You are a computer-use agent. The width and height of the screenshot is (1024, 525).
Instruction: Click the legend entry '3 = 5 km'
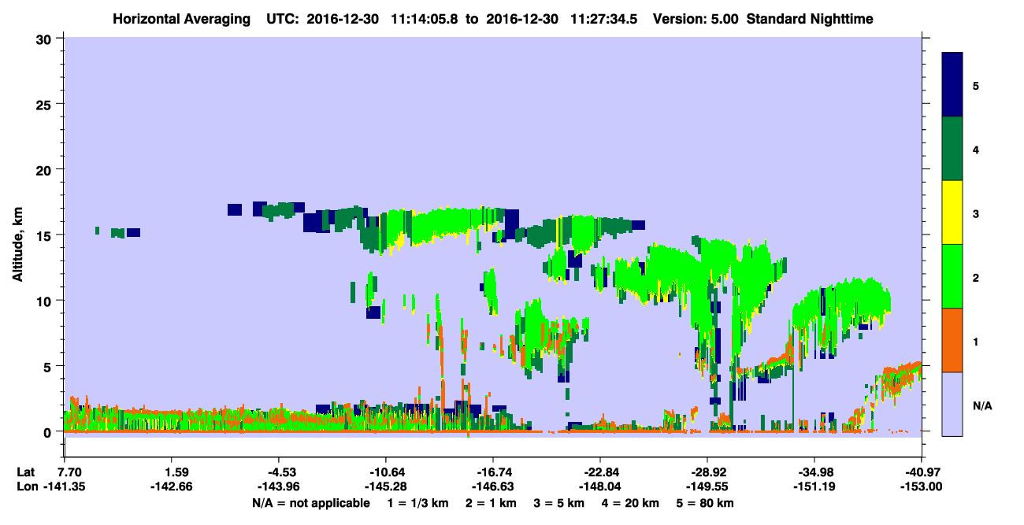[560, 503]
